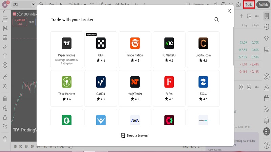
Task: Click the Colmex Pro broker logo
Action: 203,120
